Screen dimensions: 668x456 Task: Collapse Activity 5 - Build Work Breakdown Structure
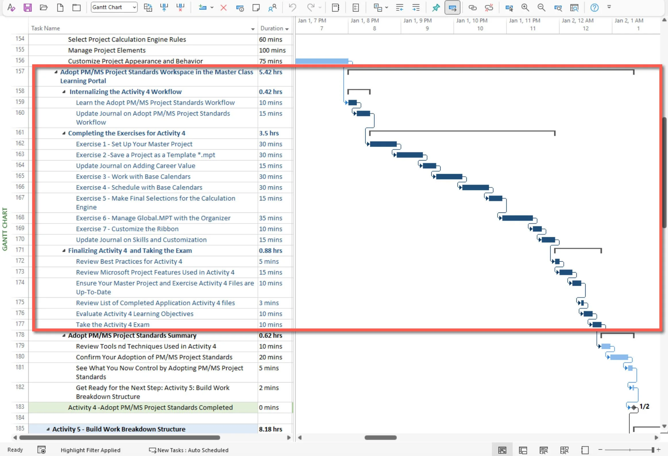coord(48,429)
